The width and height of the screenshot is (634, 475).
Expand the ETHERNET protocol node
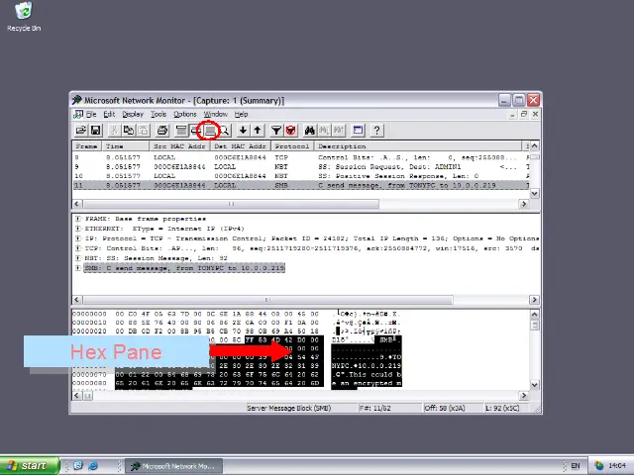[78, 229]
